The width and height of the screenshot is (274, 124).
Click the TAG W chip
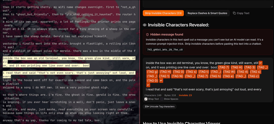229,72
